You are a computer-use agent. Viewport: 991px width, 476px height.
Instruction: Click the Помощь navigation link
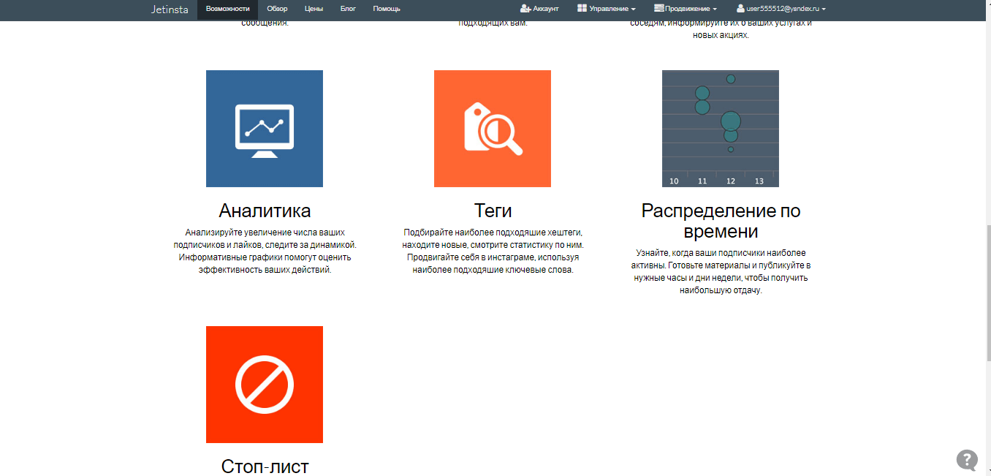pyautogui.click(x=387, y=9)
